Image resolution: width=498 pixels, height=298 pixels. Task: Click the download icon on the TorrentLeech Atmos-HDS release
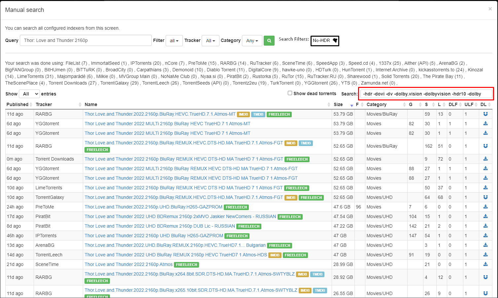tap(485, 255)
